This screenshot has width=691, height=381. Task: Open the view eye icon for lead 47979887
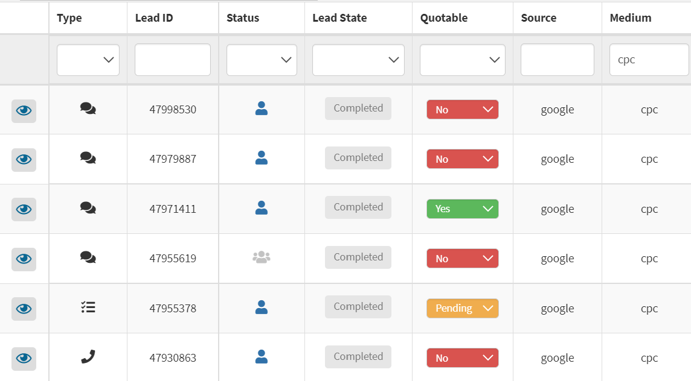tap(24, 160)
